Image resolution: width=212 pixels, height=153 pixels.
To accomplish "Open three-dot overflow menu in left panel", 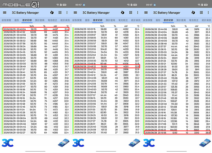I will click(67, 12).
